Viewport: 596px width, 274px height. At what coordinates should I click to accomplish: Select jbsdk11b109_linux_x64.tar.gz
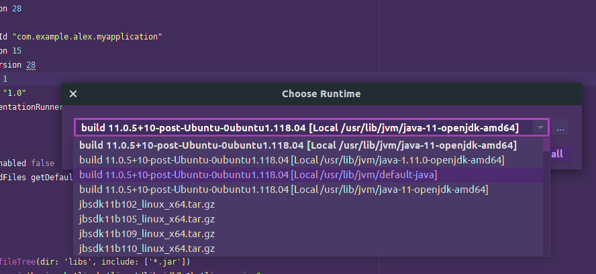[x=308, y=234]
